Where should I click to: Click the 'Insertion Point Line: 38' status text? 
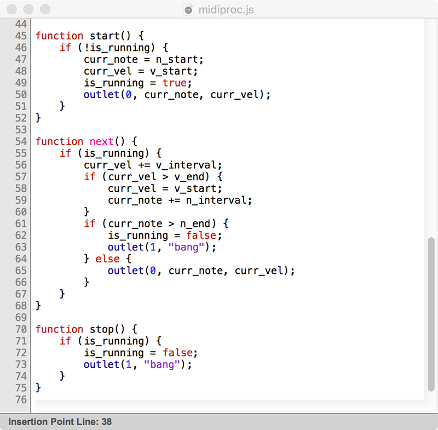[x=60, y=422]
